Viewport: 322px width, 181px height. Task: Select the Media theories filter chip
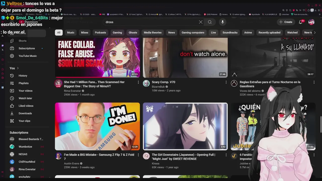(153, 32)
